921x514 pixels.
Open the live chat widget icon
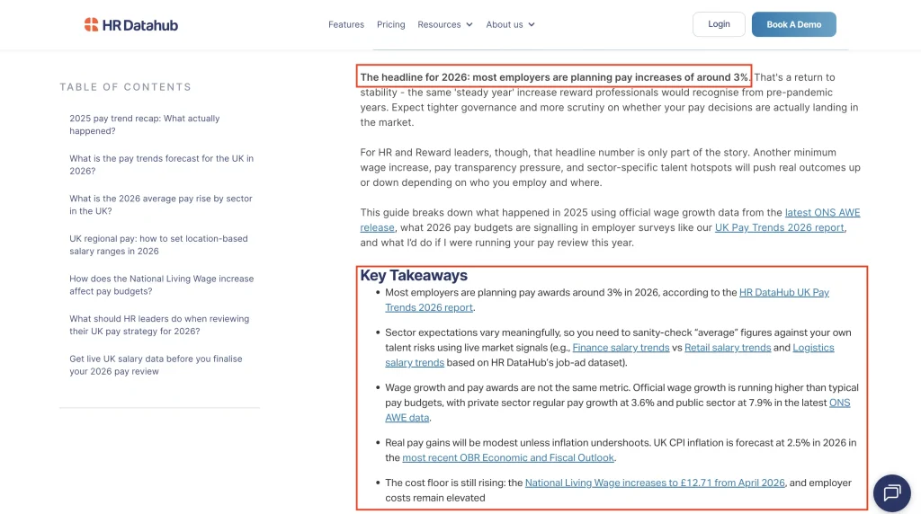click(x=891, y=492)
